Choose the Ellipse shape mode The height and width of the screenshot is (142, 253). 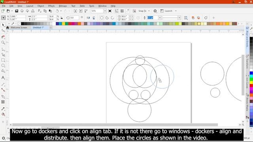tap(102, 18)
